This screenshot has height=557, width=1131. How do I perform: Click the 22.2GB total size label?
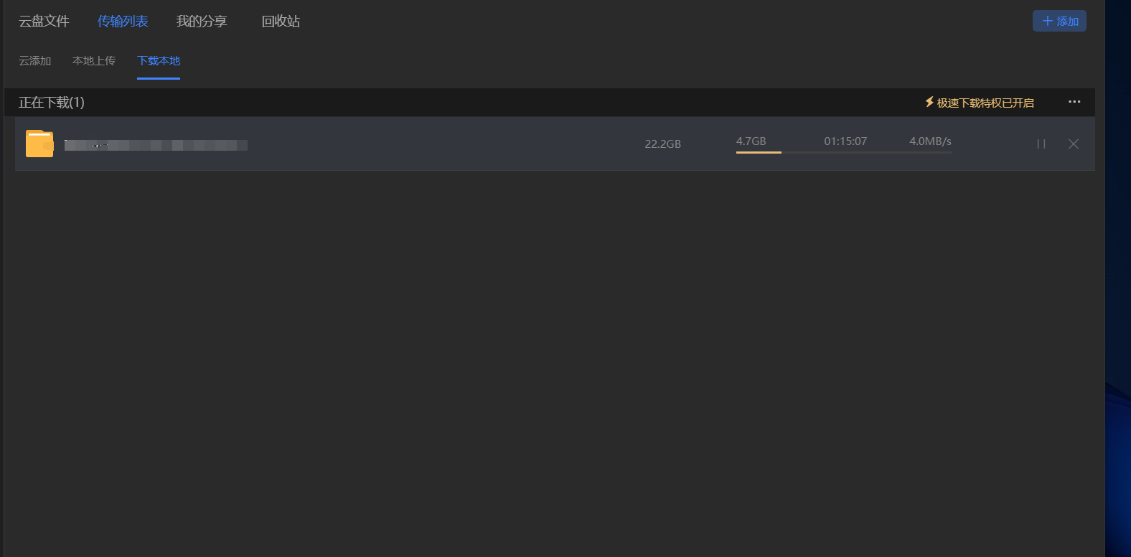click(662, 144)
